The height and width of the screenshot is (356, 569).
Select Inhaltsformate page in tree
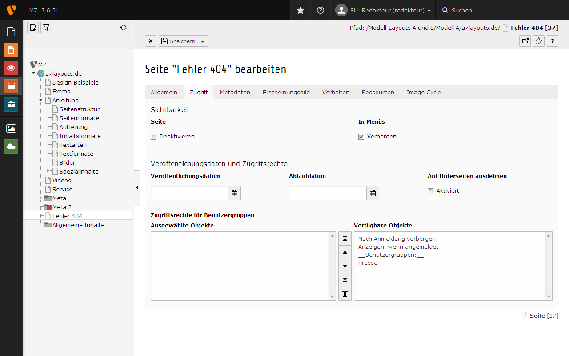[80, 136]
